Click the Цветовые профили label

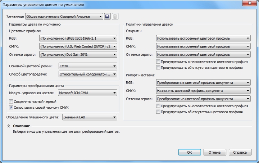coord(25,31)
